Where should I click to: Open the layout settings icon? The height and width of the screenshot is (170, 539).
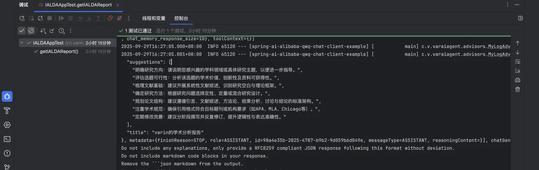coord(521,18)
